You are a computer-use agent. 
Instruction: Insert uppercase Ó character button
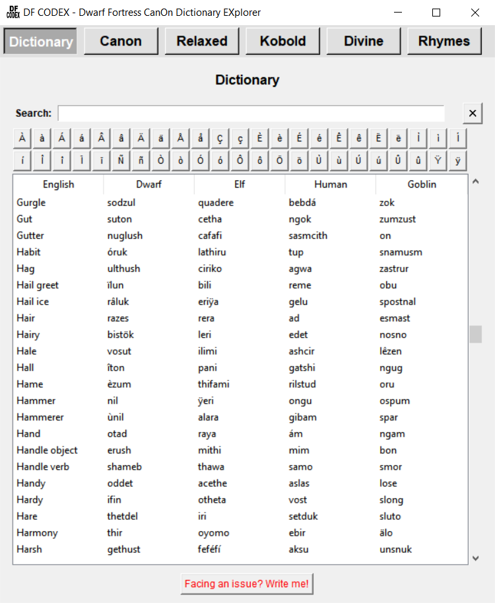click(200, 160)
